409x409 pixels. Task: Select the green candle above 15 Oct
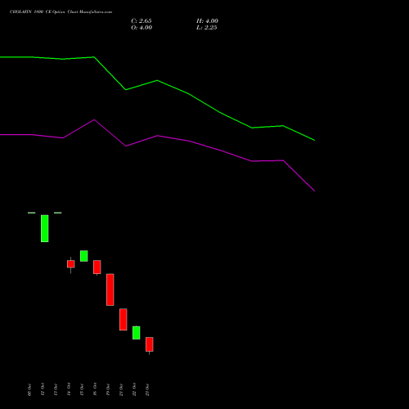point(84,256)
